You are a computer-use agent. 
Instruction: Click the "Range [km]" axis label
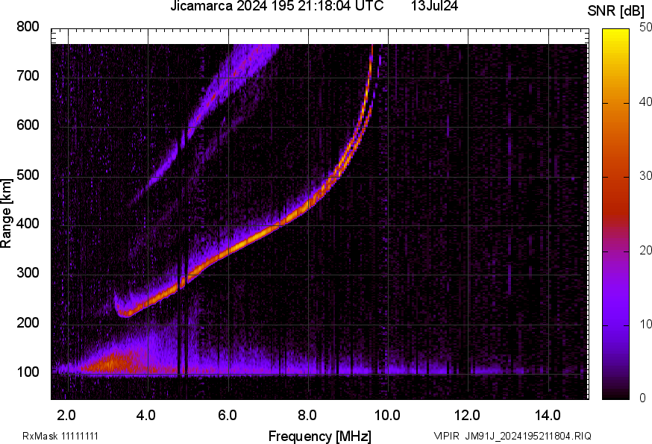[6, 213]
